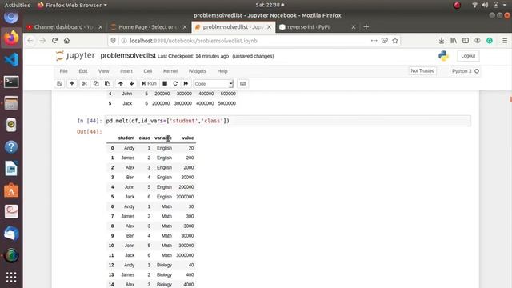Show Applications grid in dock
The image size is (512, 288).
tap(11, 277)
